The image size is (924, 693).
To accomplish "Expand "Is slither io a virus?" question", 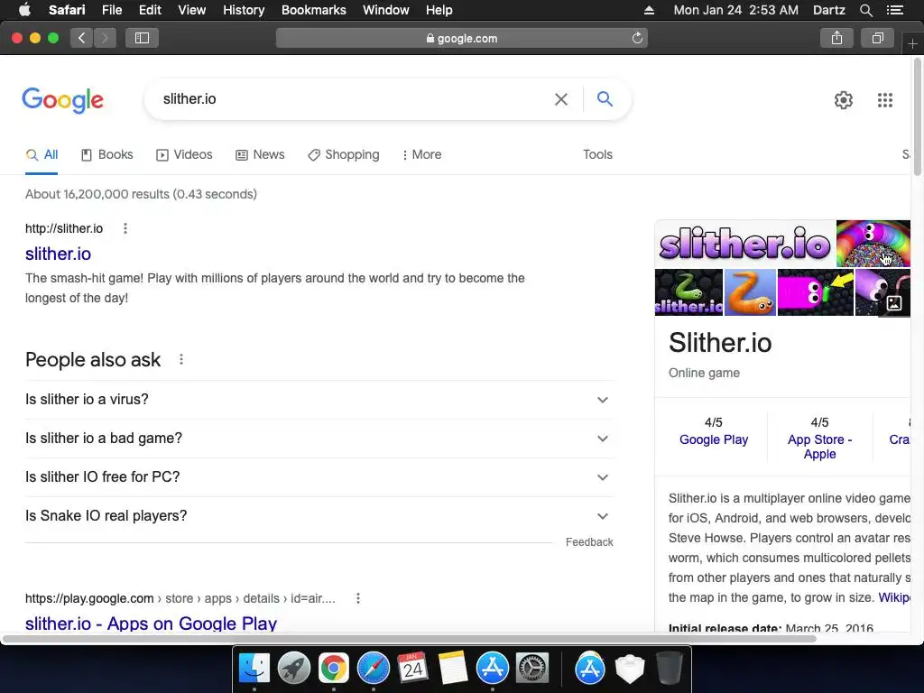I will (319, 400).
